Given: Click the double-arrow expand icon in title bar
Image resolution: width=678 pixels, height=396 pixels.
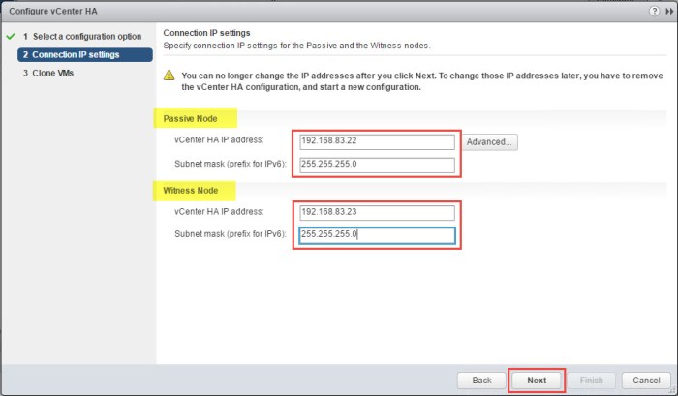Looking at the screenshot, I should coord(669,12).
